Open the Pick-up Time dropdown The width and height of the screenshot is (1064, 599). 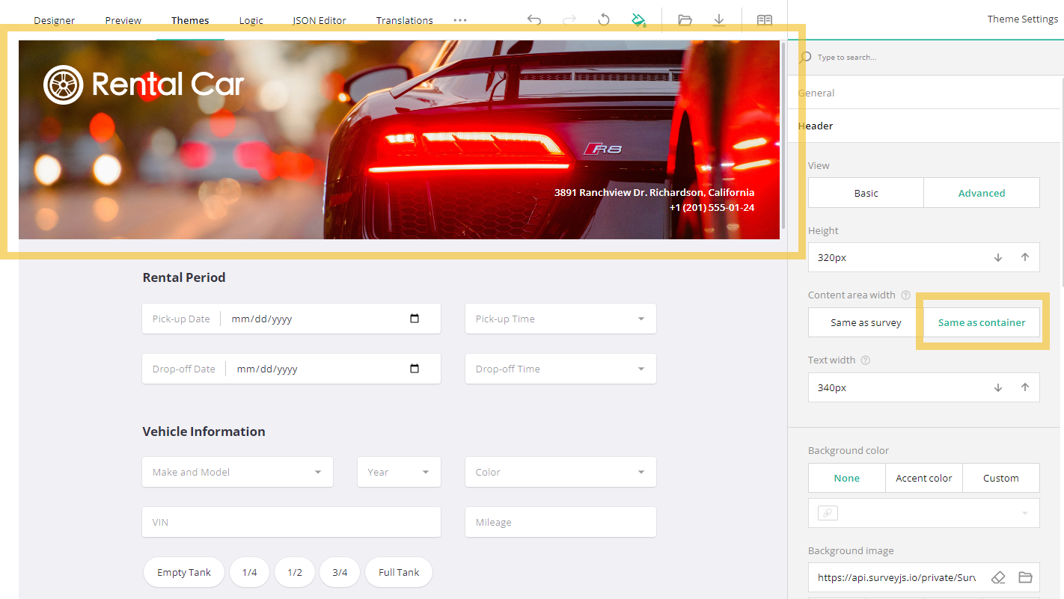click(x=560, y=319)
